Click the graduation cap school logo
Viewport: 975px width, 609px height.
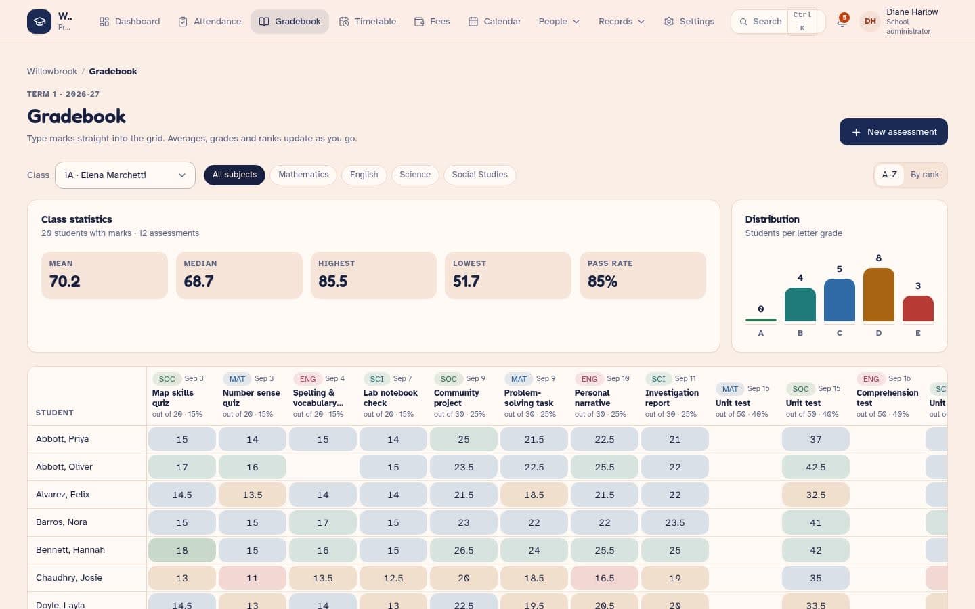pyautogui.click(x=39, y=22)
